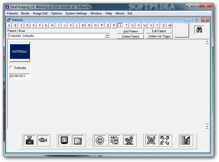Click the Delete Sel. Pages button
The height and width of the screenshot is (162, 219).
(x=159, y=36)
